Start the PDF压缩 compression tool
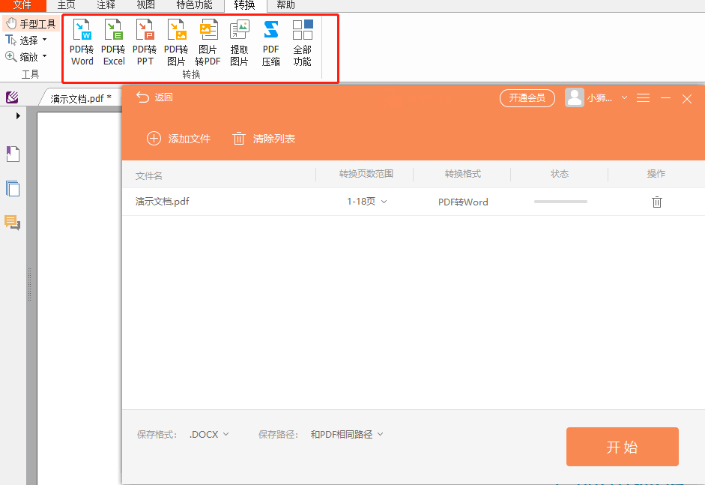Image resolution: width=705 pixels, height=485 pixels. 270,41
